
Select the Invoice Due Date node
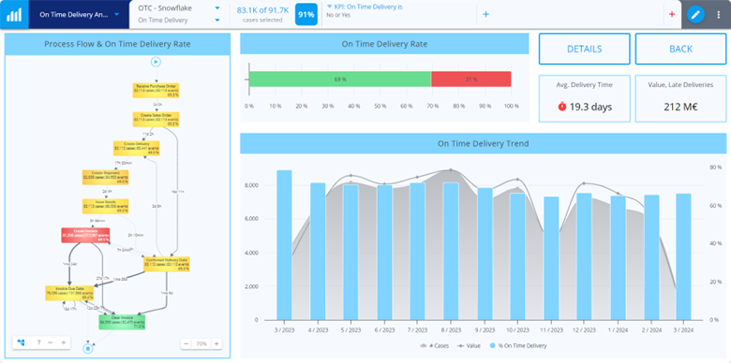(x=69, y=293)
